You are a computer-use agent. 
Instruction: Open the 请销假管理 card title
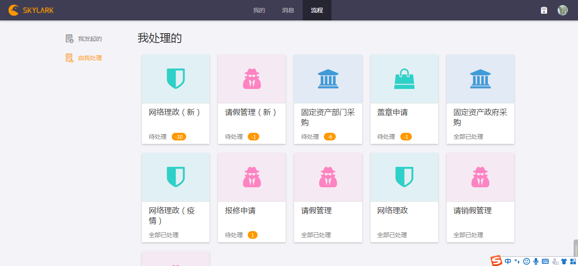click(473, 211)
